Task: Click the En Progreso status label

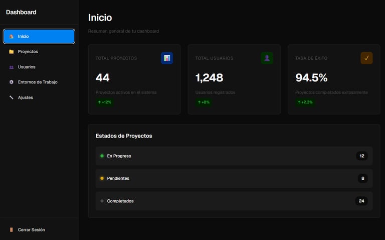Action: point(119,156)
